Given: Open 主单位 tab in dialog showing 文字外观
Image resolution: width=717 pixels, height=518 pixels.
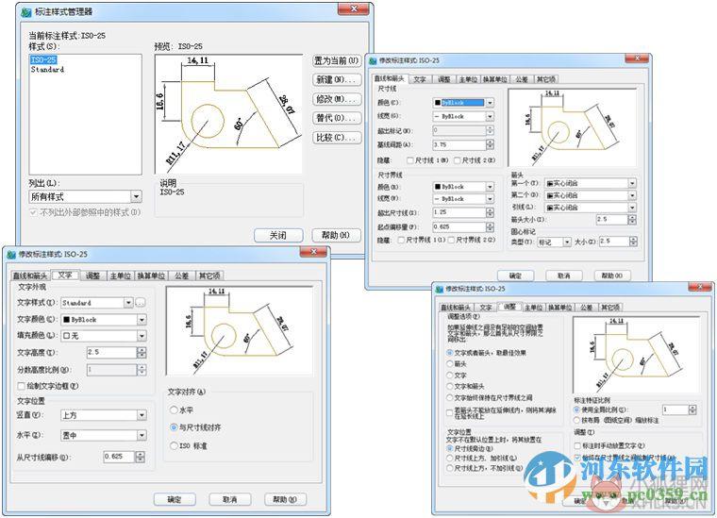Looking at the screenshot, I should 121,276.
